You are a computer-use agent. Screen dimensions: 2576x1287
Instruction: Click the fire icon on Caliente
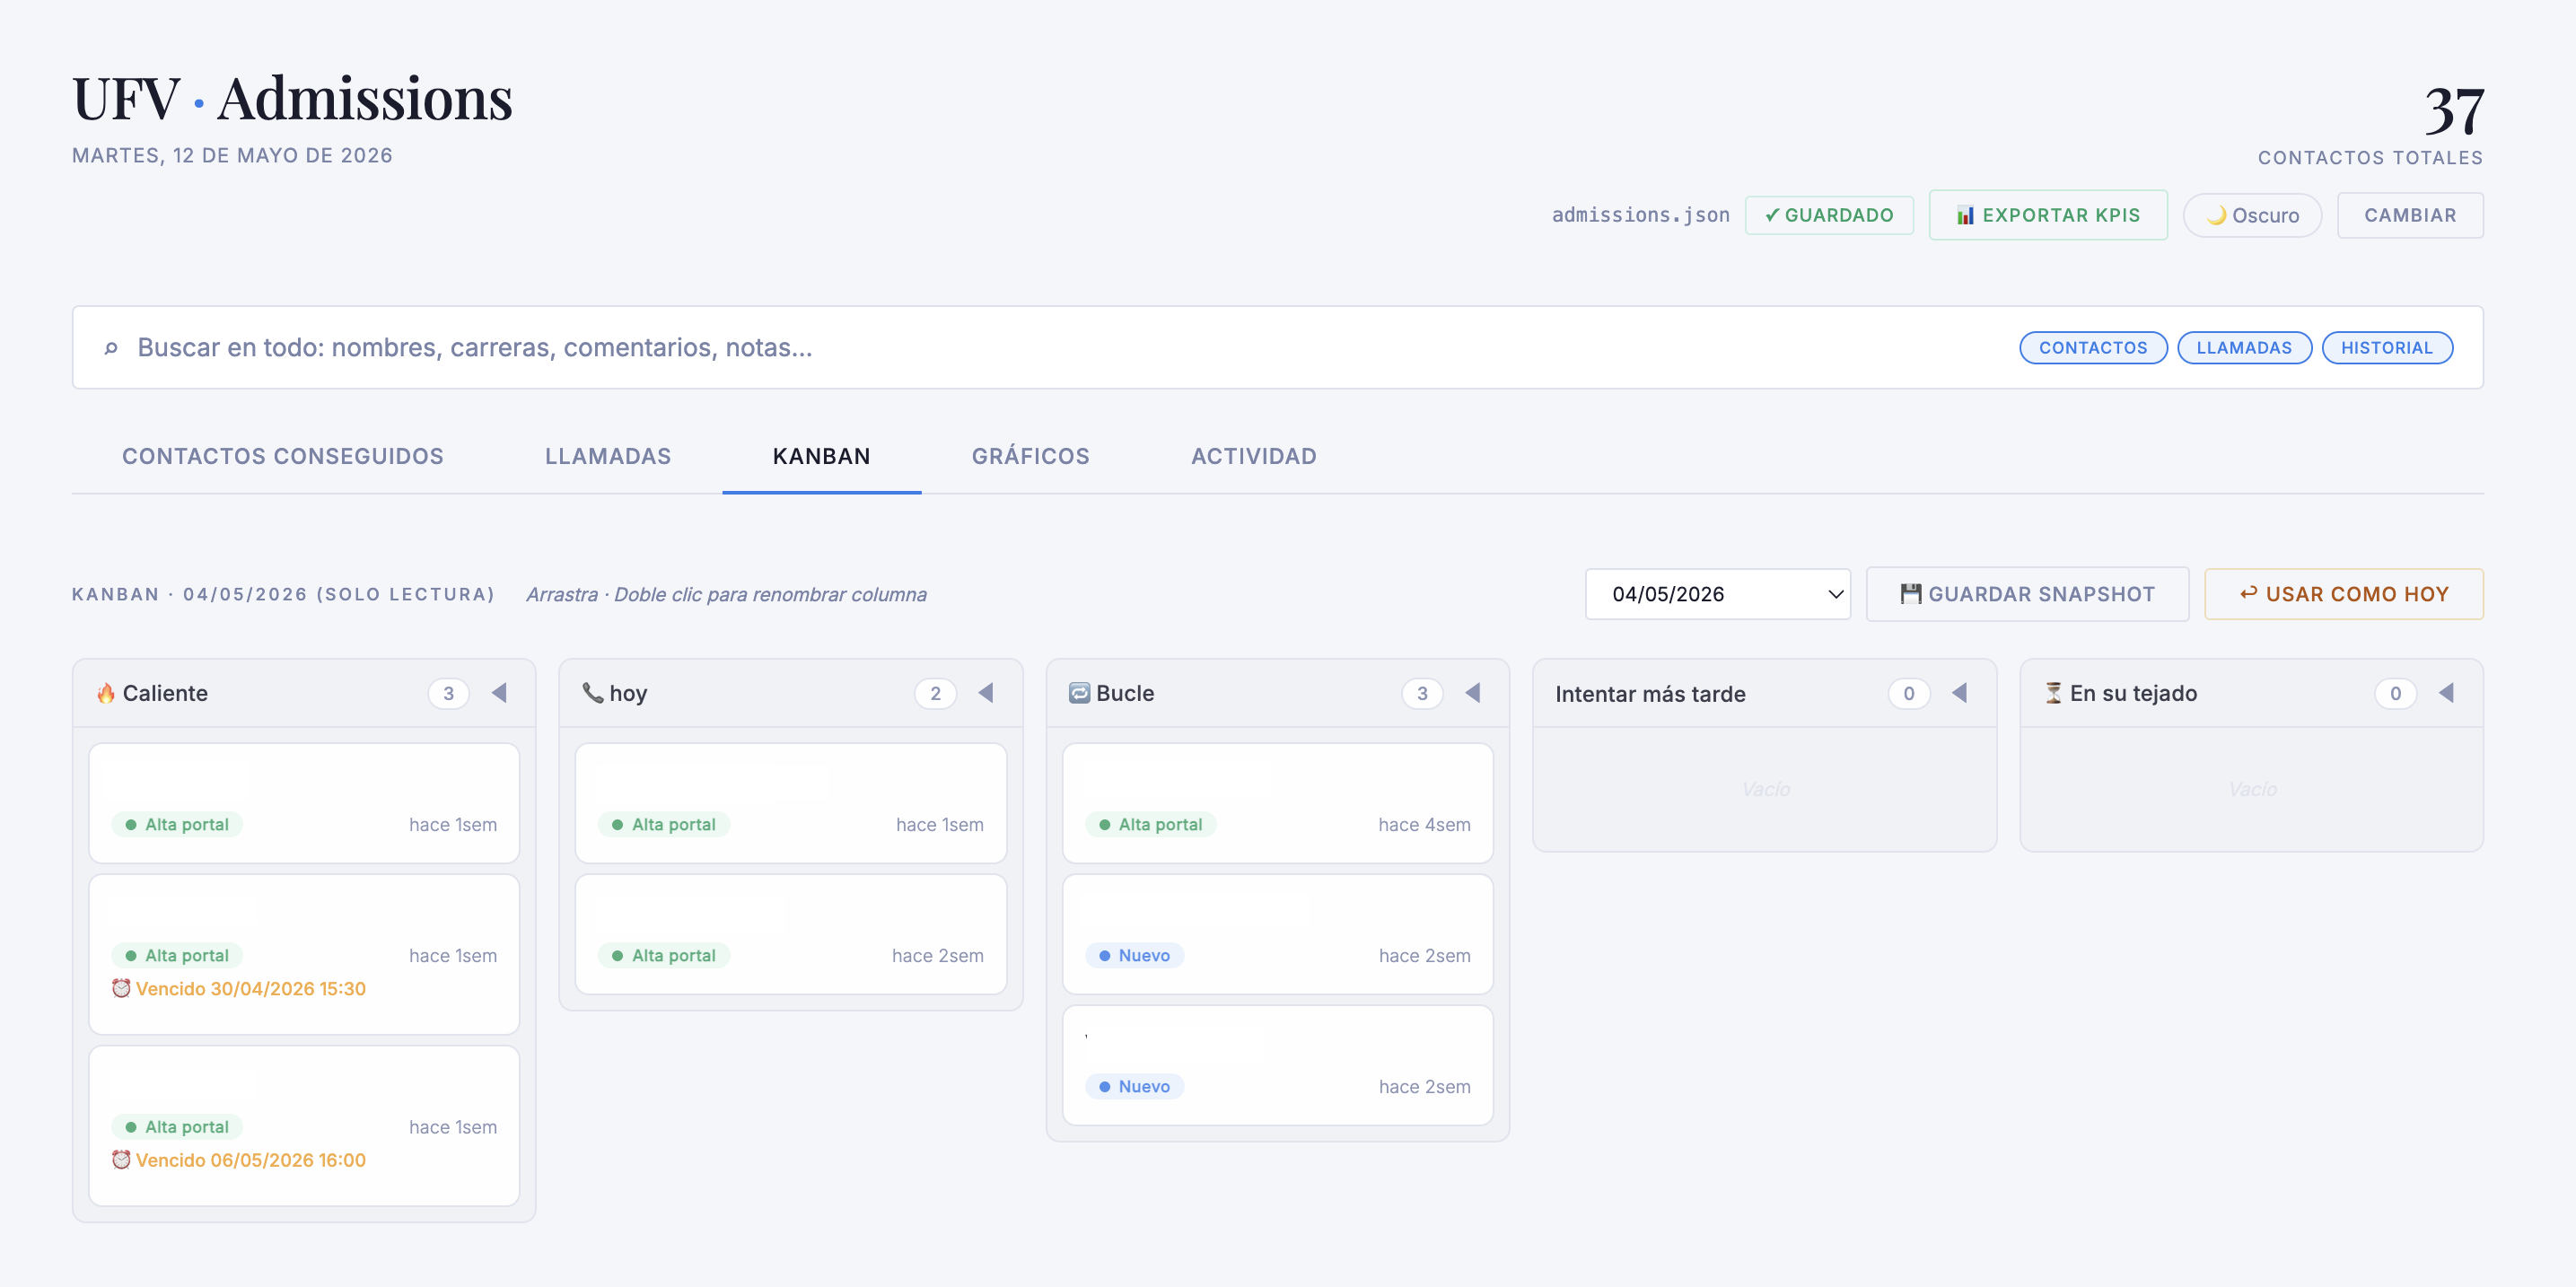105,693
